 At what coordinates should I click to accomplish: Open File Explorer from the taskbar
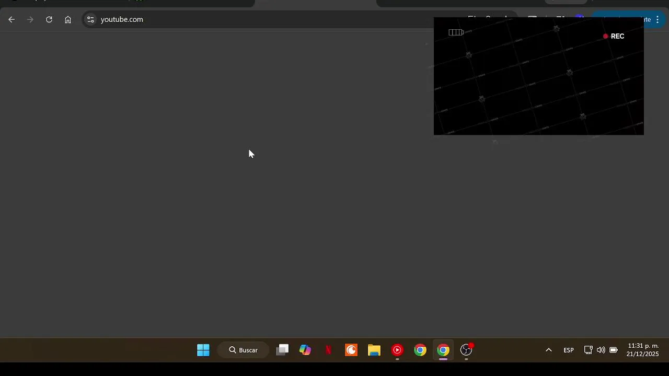point(374,350)
